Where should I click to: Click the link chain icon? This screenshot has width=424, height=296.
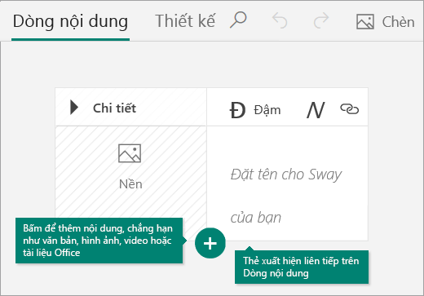coord(350,109)
